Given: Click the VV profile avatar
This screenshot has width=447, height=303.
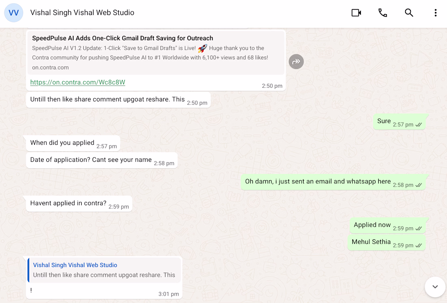Looking at the screenshot, I should (14, 13).
